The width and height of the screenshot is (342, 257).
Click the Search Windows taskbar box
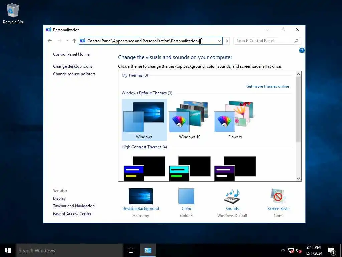tap(69, 250)
